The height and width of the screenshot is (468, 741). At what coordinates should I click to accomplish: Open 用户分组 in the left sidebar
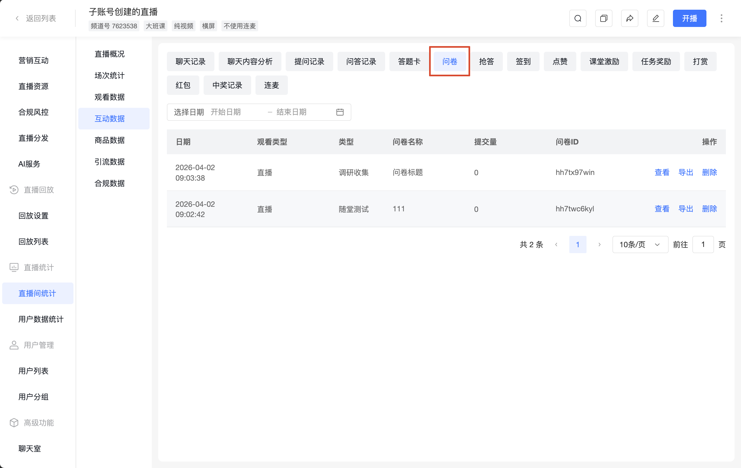[x=33, y=397]
